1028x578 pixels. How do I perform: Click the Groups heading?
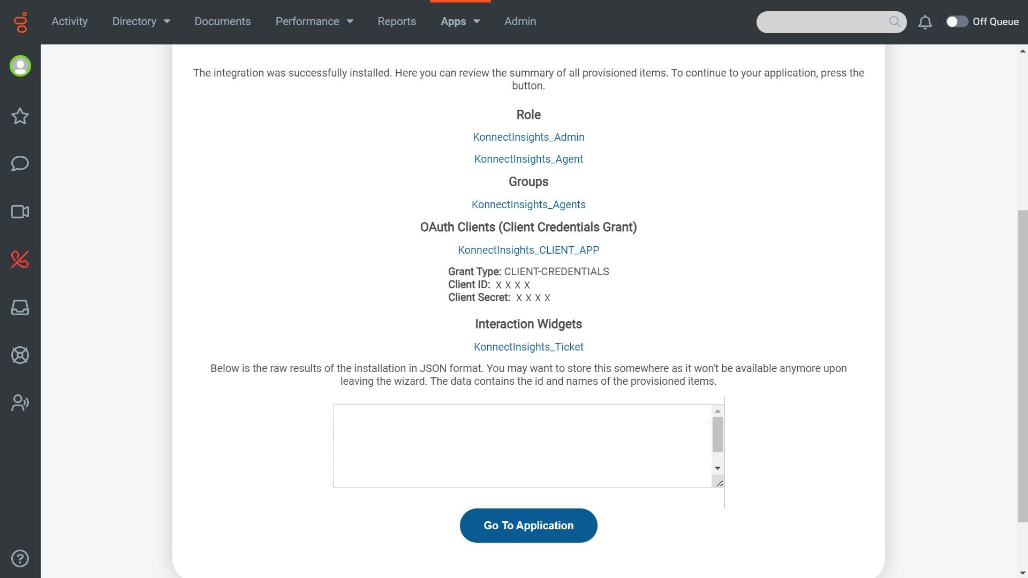point(528,182)
